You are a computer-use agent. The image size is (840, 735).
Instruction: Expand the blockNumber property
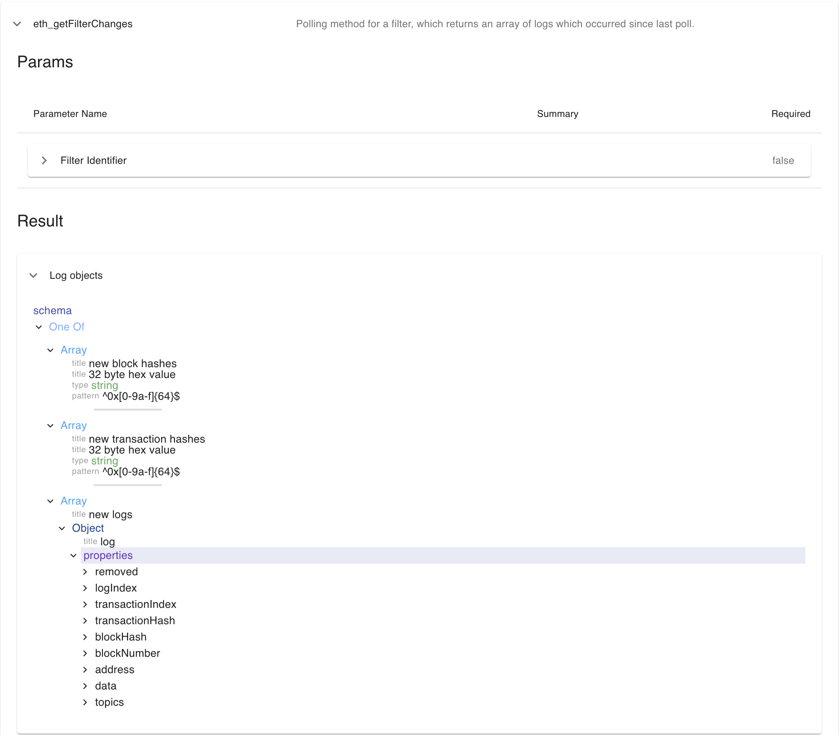(86, 653)
